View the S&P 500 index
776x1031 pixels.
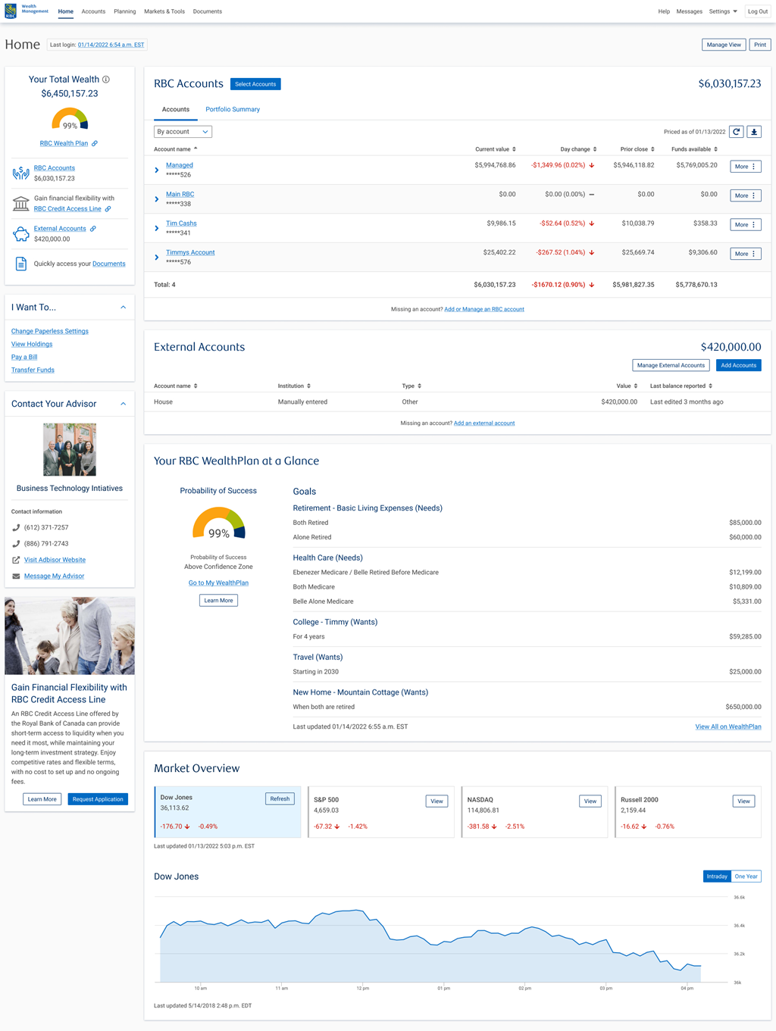(437, 801)
